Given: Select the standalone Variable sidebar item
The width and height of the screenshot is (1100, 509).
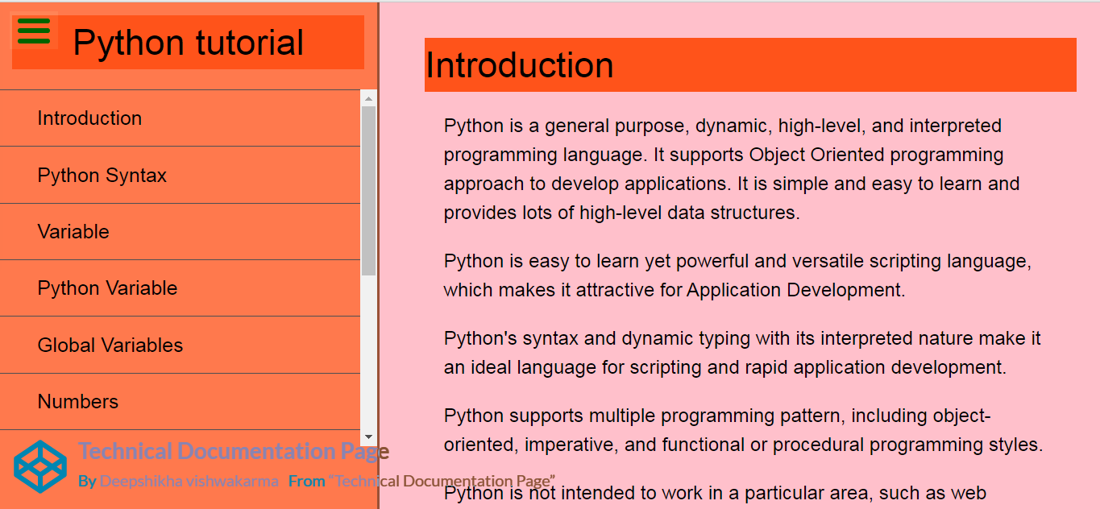Looking at the screenshot, I should (73, 232).
